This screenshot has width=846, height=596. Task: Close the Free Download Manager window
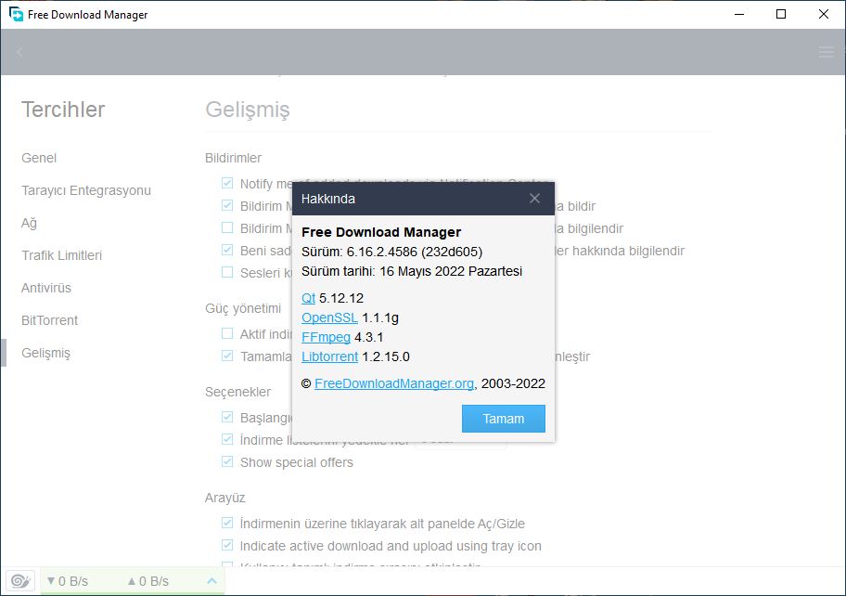[x=824, y=14]
